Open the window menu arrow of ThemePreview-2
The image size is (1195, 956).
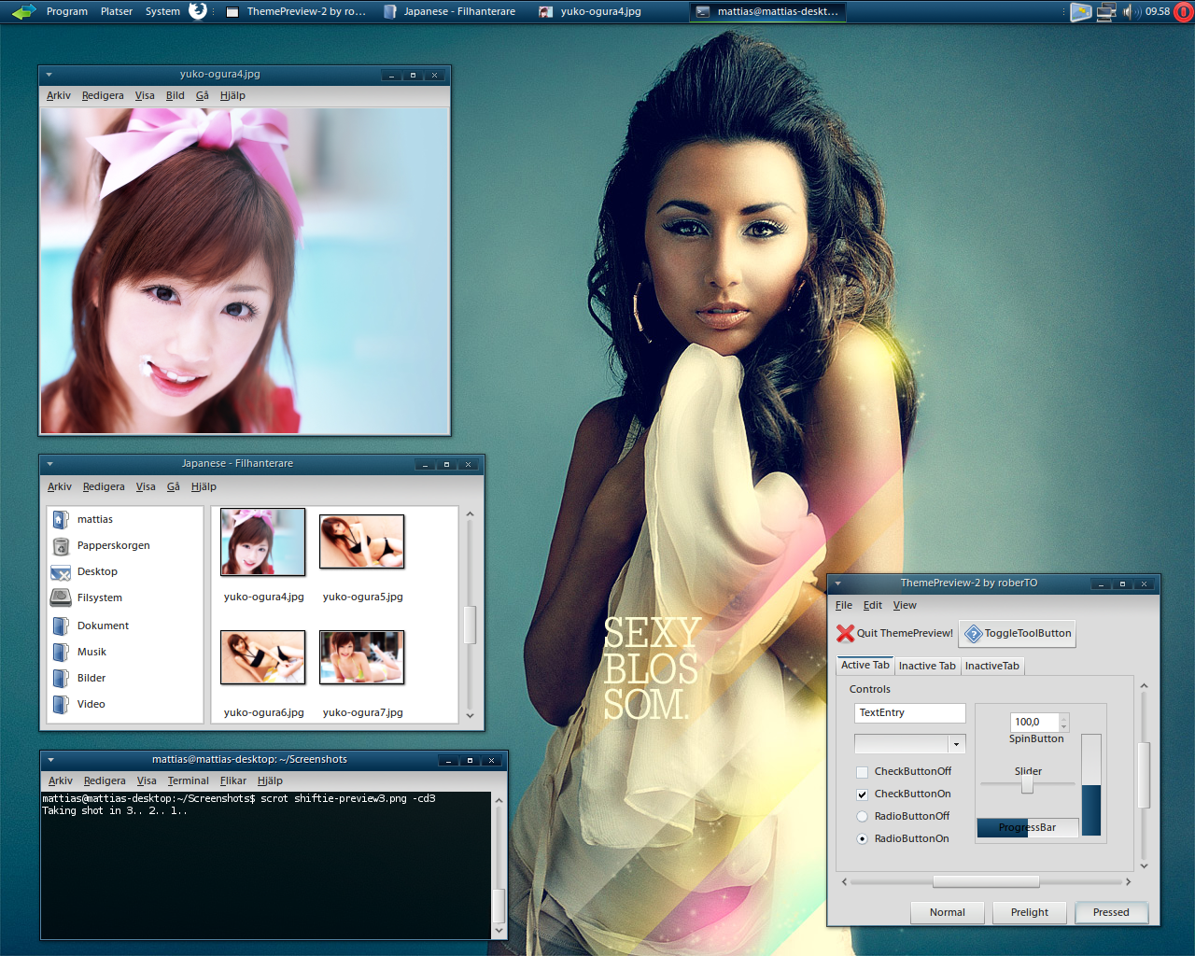pos(838,583)
